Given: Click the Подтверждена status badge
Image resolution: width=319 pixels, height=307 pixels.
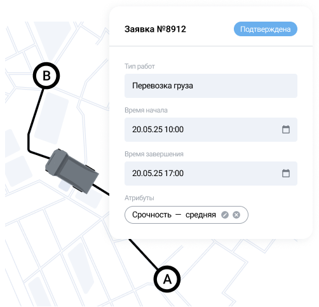Looking at the screenshot, I should pos(266,29).
